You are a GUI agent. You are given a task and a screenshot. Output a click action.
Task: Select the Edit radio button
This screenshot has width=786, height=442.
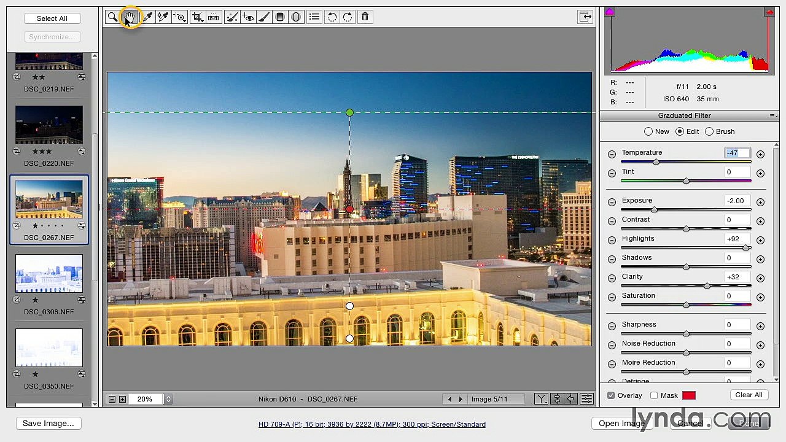point(679,131)
